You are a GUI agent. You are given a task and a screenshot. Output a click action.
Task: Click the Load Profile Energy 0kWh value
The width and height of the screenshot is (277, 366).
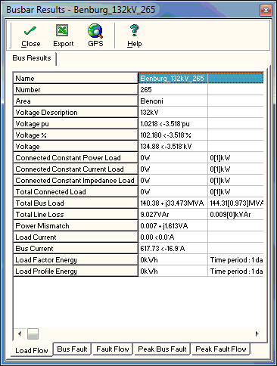point(173,271)
